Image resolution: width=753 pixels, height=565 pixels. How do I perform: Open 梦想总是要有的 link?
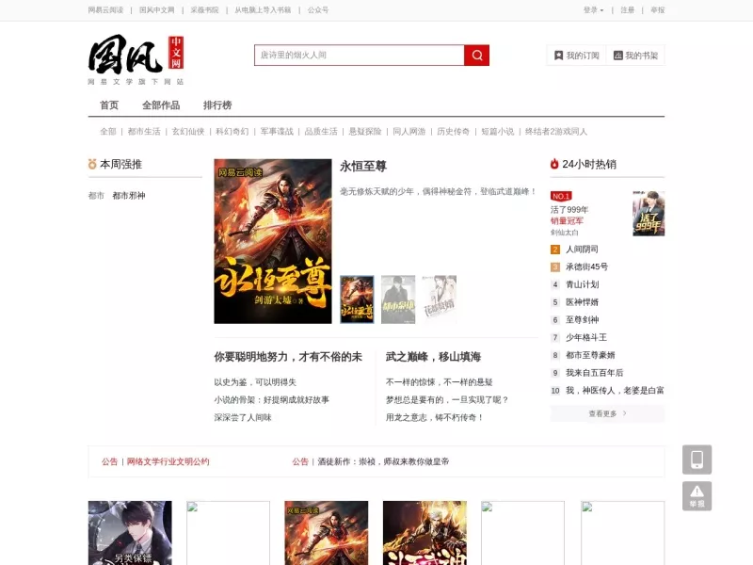tap(447, 399)
